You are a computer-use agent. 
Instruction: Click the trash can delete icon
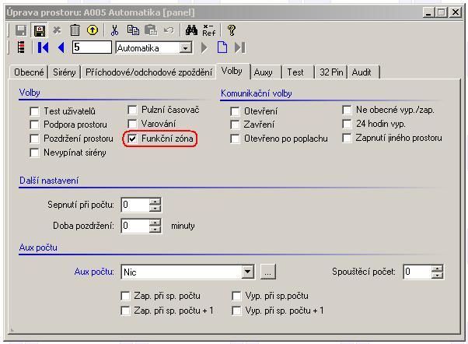point(75,30)
